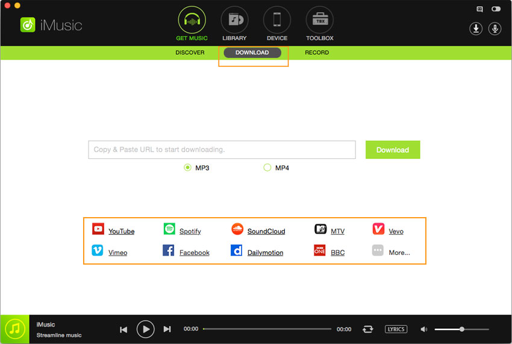512x344 pixels.
Task: Open the BBC link
Action: tap(338, 253)
